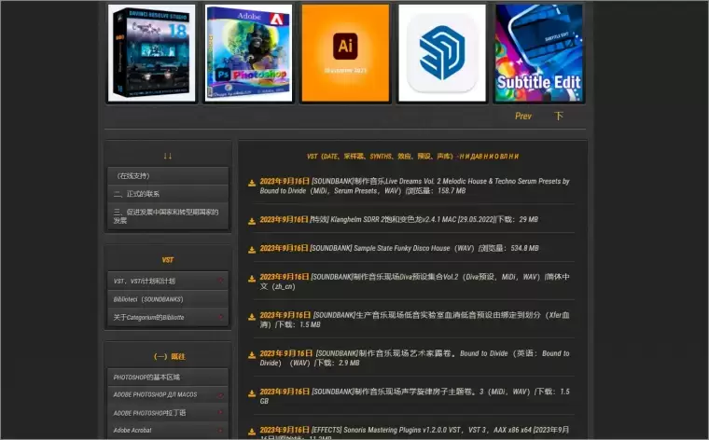This screenshot has width=709, height=440.
Task: Select PHOTOSHOP的基本区域 sidebar item
Action: 168,377
